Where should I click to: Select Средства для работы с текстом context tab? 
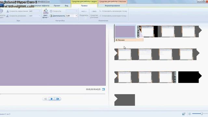click(x=112, y=2)
